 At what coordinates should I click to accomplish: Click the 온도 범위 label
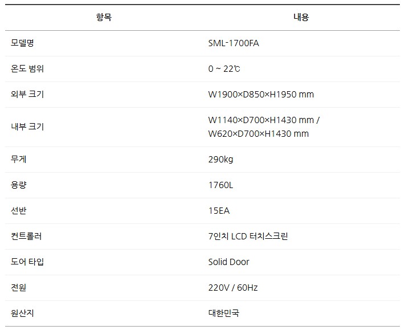[27, 69]
